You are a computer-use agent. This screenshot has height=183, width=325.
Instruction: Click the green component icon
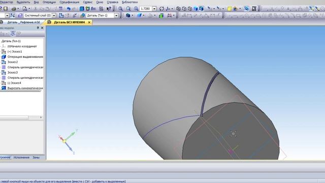[x=161, y=15]
